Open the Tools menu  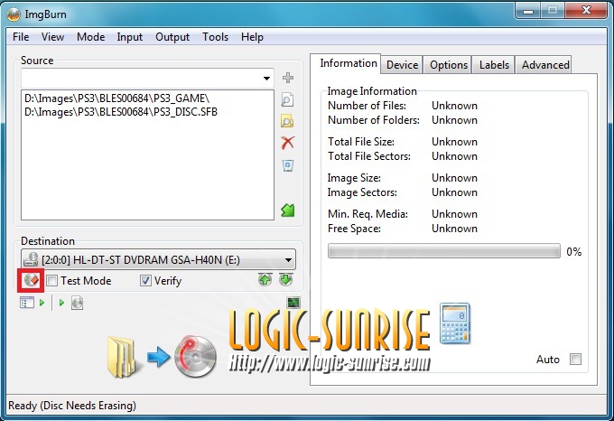[x=215, y=37]
